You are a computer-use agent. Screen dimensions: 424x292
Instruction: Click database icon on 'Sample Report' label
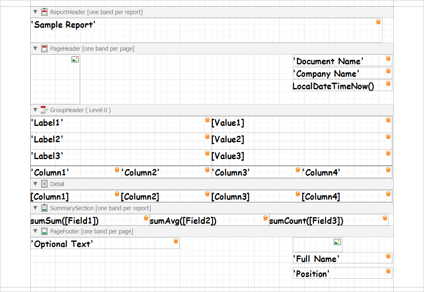pos(378,22)
